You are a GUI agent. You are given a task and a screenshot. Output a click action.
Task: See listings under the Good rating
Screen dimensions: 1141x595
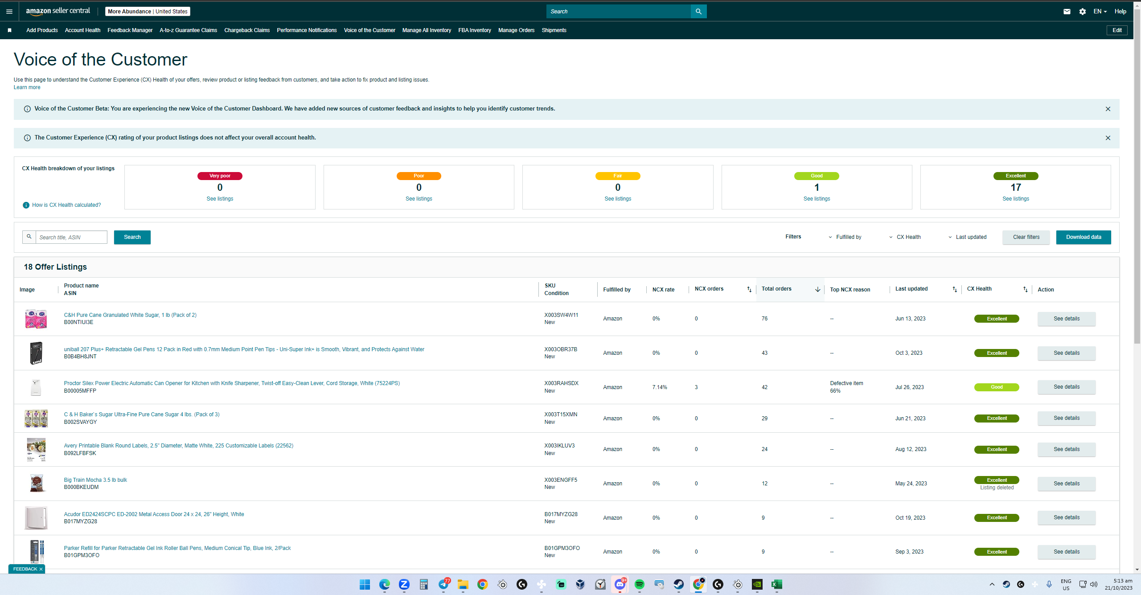click(x=817, y=199)
